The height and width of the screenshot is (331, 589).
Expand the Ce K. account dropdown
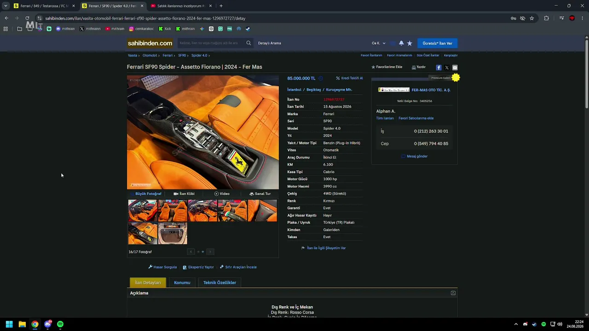coord(379,43)
